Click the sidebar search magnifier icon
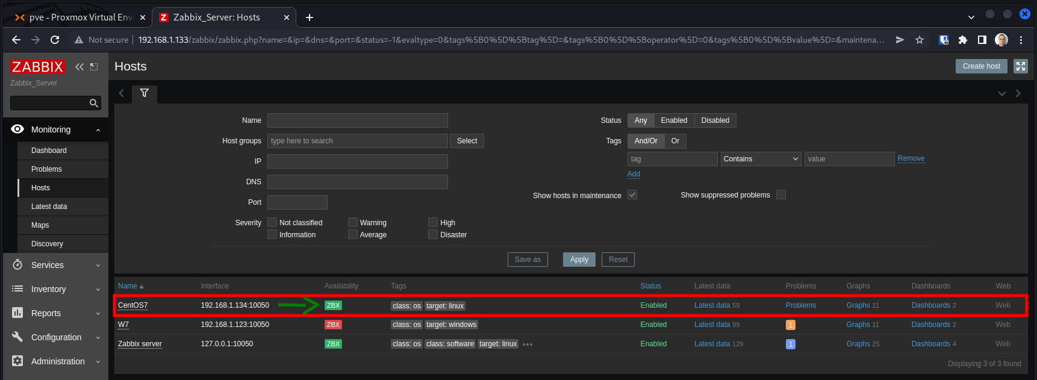The image size is (1037, 380). pos(93,103)
